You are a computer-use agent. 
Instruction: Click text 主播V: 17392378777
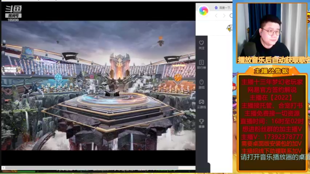point(272,137)
